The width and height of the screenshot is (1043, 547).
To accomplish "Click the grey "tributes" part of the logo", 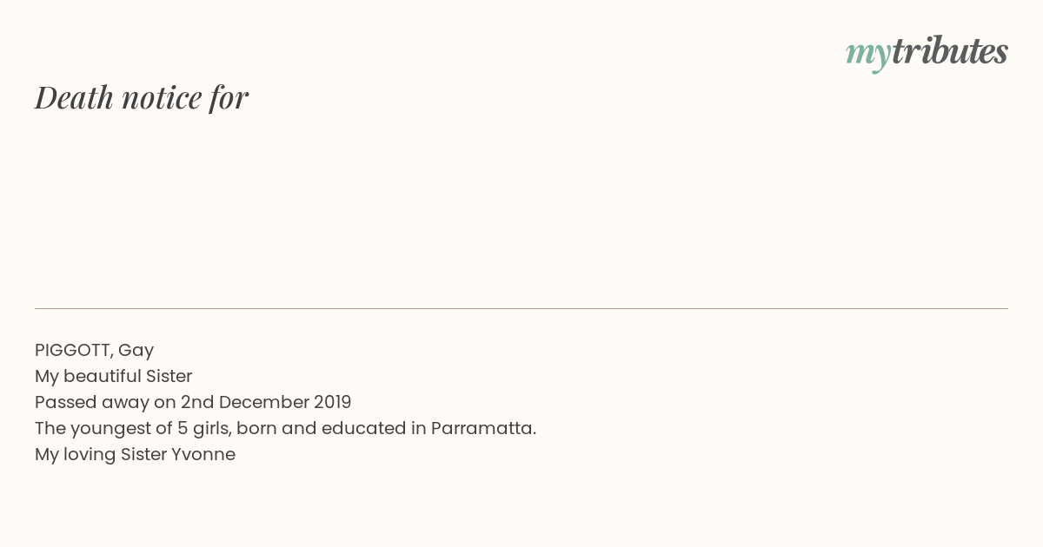I will [x=950, y=51].
